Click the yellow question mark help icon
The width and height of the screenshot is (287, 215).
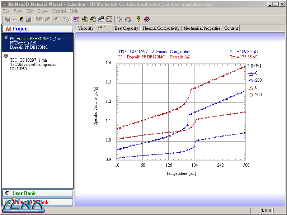click(x=138, y=19)
